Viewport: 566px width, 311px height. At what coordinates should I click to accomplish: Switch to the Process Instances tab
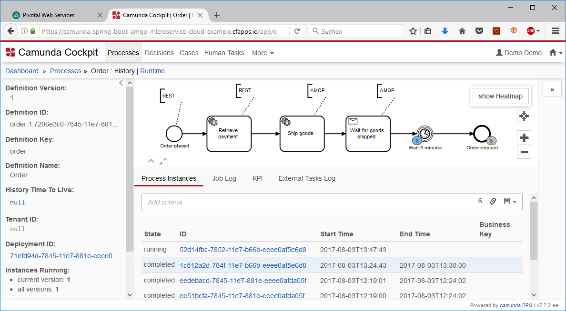[169, 178]
